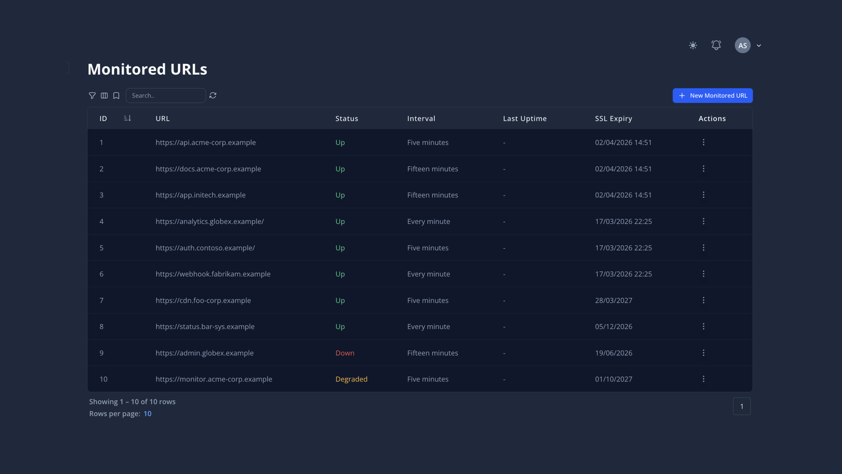Viewport: 842px width, 474px height.
Task: Open actions menu for monitor.acme-corp row
Action: click(704, 379)
